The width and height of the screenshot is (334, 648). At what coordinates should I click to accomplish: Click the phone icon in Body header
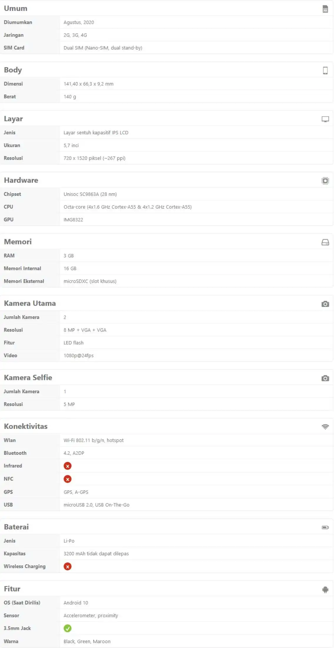tap(325, 70)
